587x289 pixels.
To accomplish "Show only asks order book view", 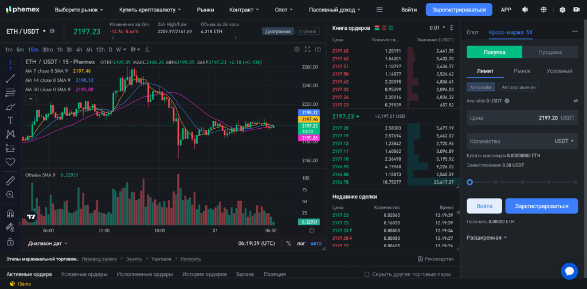I will (383, 27).
